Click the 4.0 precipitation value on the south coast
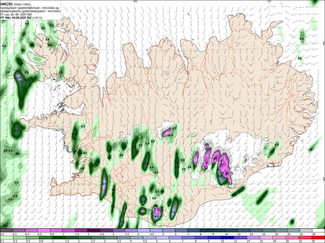The height and width of the screenshot is (243, 325). (x=122, y=221)
